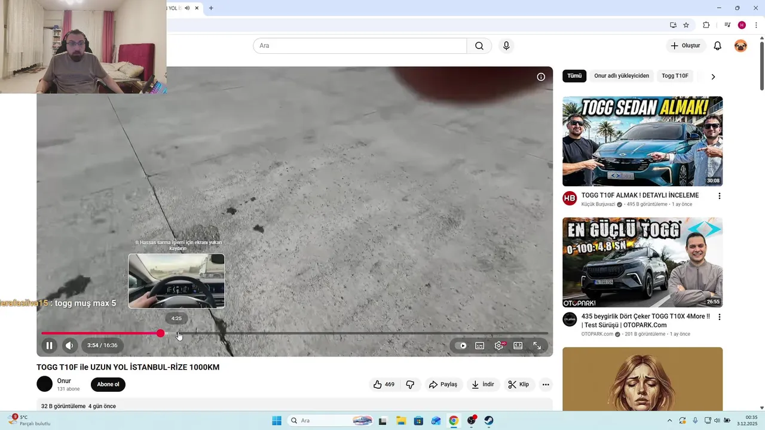Select the 'Onur adlı yükleyiciden' chip
The height and width of the screenshot is (430, 765).
coord(622,76)
